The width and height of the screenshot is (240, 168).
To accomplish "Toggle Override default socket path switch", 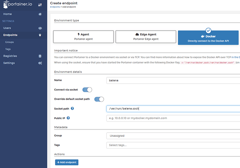I will click(99, 99).
